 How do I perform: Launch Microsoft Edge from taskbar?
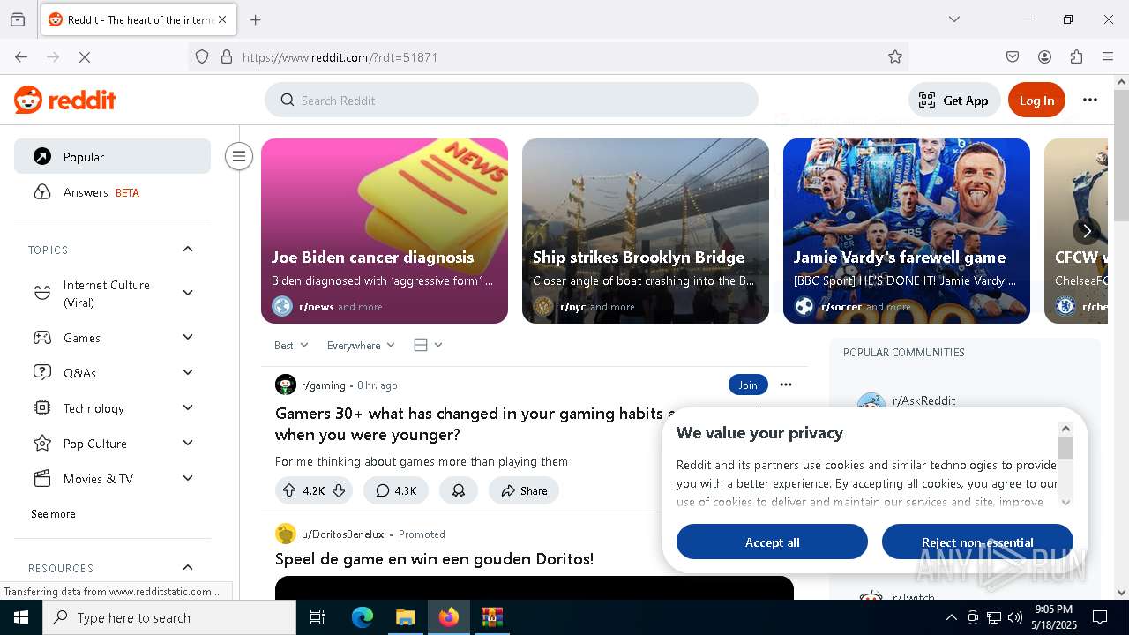click(x=363, y=617)
